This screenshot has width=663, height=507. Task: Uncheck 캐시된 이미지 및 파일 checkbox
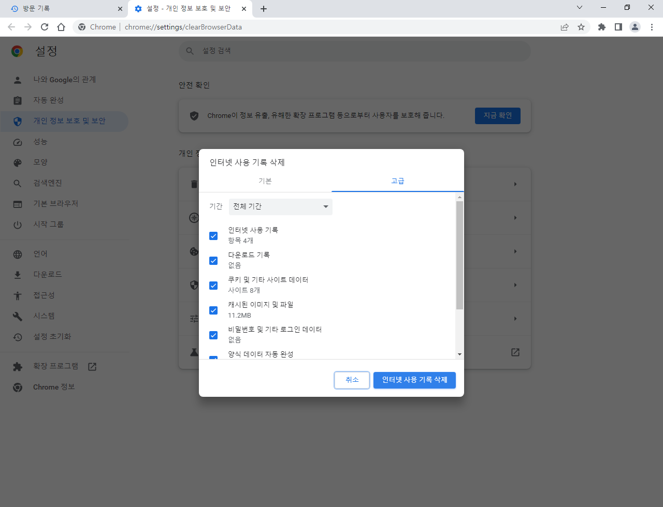point(213,310)
